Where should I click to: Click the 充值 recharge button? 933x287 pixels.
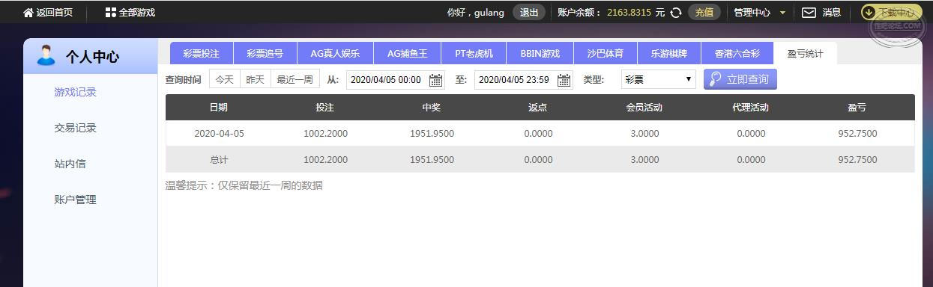click(704, 13)
